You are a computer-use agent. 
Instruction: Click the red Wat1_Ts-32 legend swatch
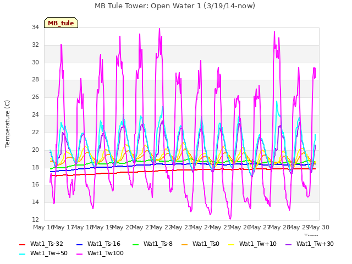(x=23, y=244)
